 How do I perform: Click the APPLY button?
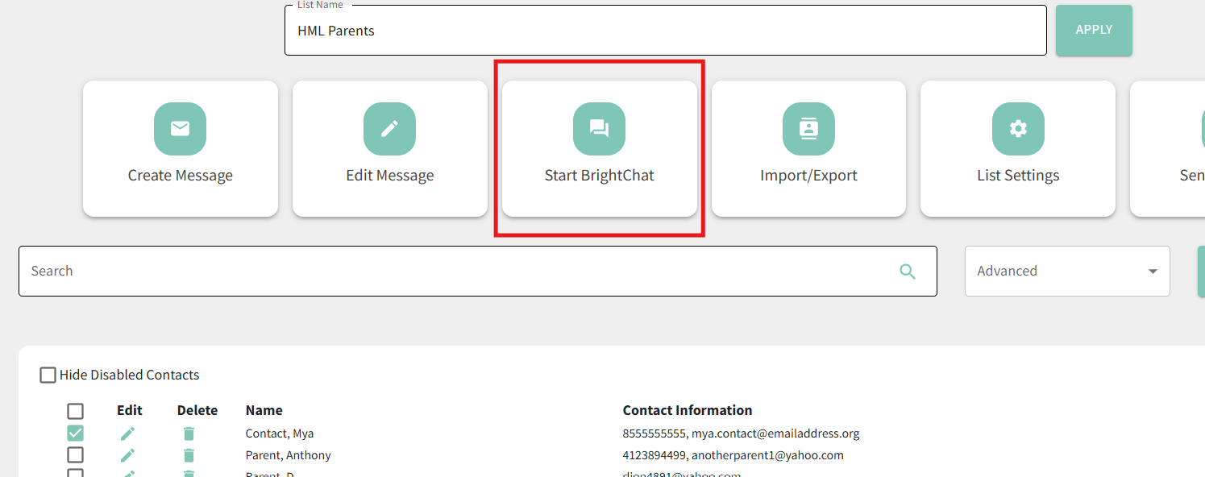[x=1094, y=30]
